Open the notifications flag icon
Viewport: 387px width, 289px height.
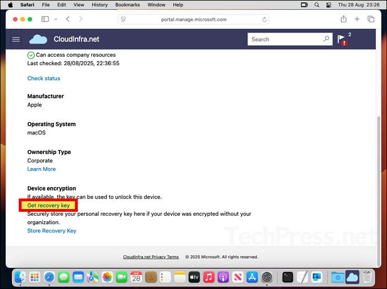coord(342,40)
